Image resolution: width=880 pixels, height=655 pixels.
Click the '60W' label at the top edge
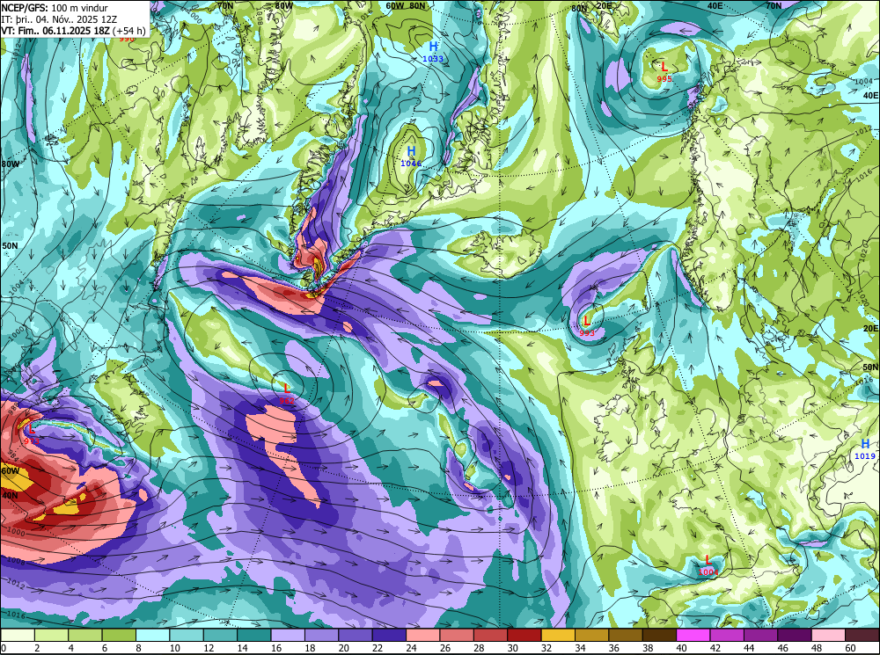tap(395, 6)
